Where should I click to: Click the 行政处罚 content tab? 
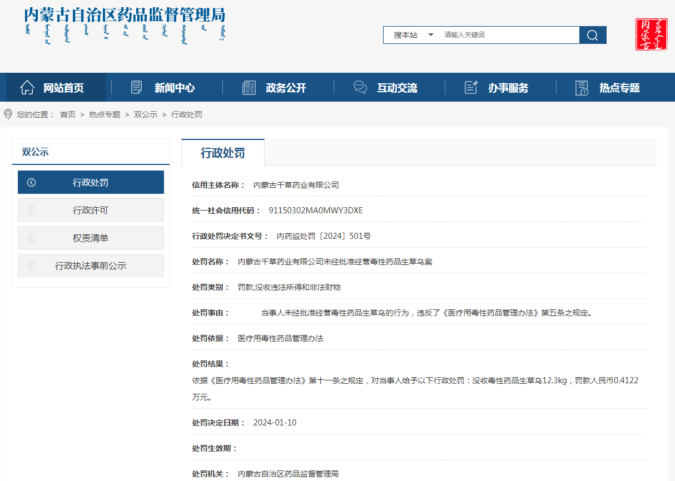[x=223, y=153]
